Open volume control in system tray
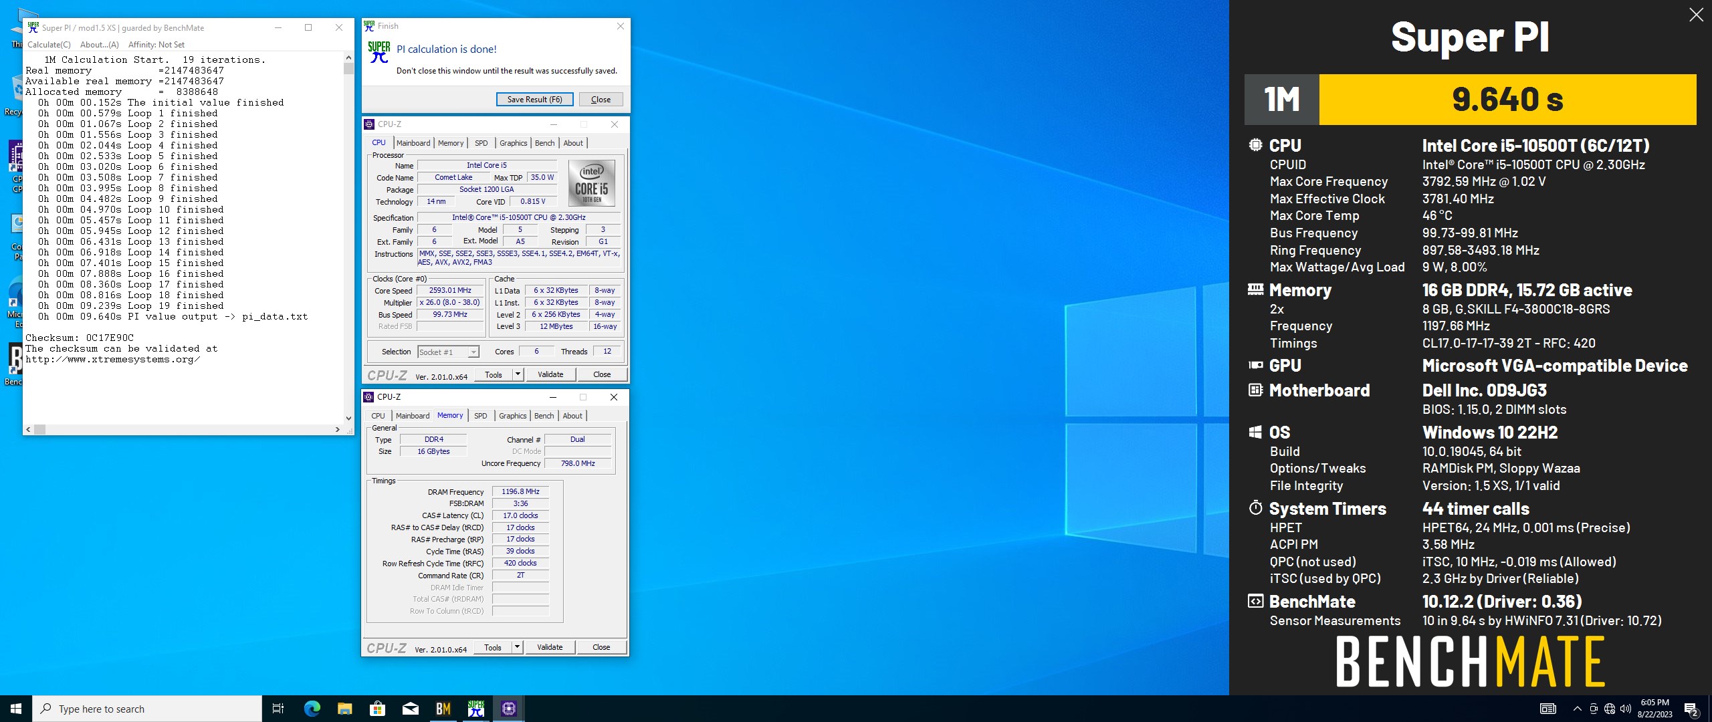Screen dimensions: 1712x722 [x=1626, y=709]
